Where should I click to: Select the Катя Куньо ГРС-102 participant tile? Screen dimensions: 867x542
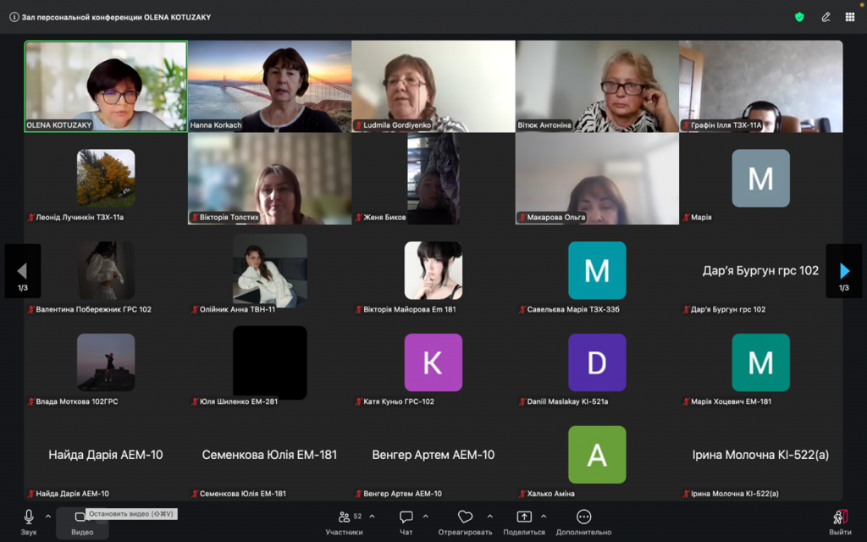433,362
